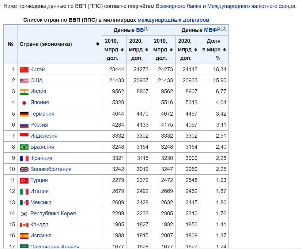Click the Canada flag icon
Viewport: 302px width, 249px height.
tap(24, 225)
